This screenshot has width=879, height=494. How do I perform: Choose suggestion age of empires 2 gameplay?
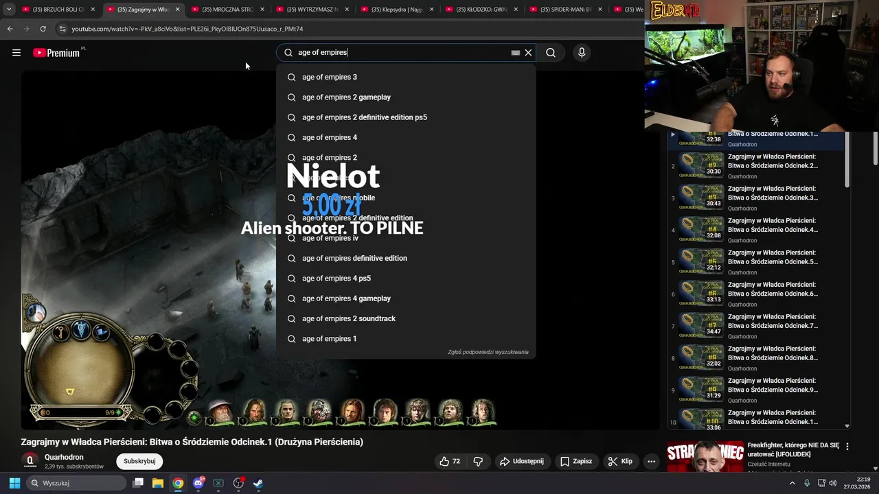pos(406,97)
